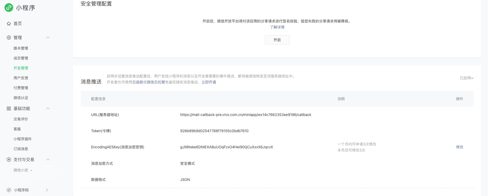Viewport: 488px width, 196px height.
Task: Click the home icon beside 首页
Action: point(9,23)
